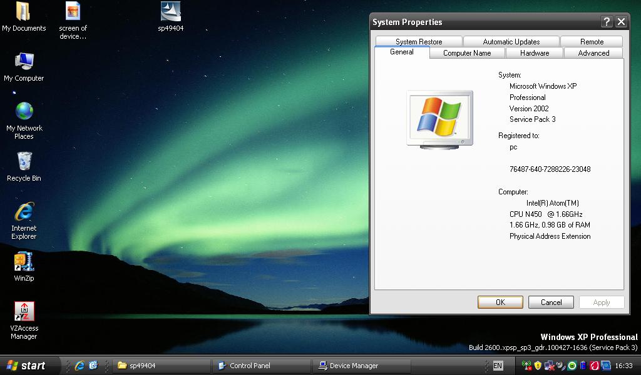This screenshot has width=641, height=375.
Task: Click the disconnected network computers tray icon
Action: 549,366
